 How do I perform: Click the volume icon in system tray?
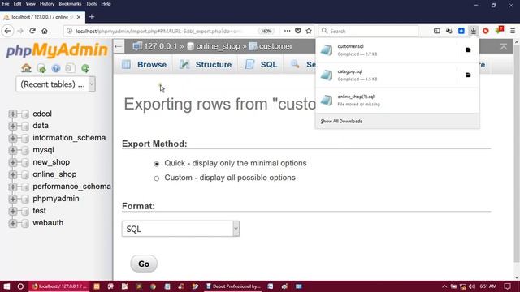(x=472, y=286)
